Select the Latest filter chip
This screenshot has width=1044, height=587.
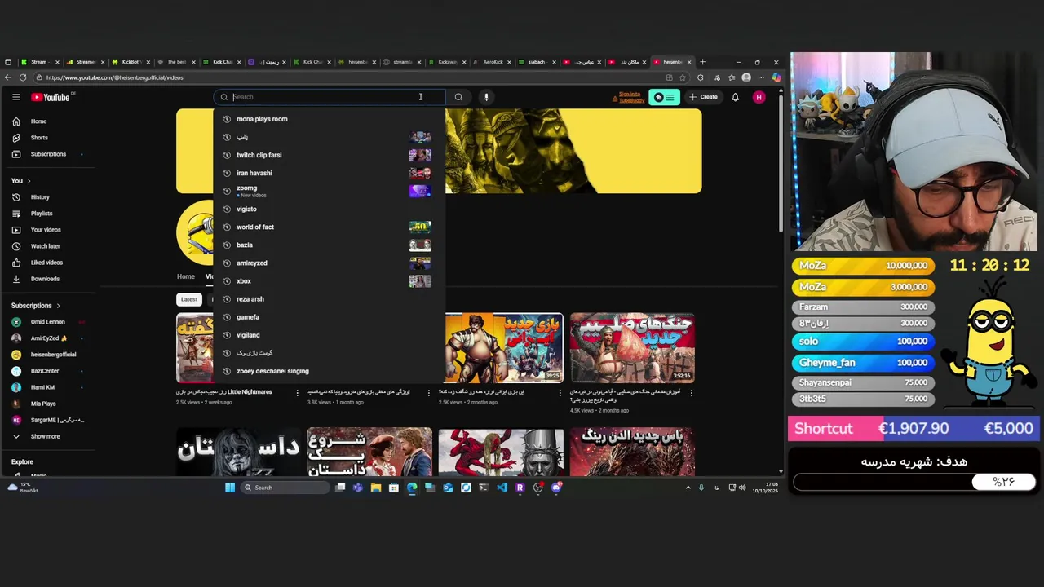tap(189, 299)
